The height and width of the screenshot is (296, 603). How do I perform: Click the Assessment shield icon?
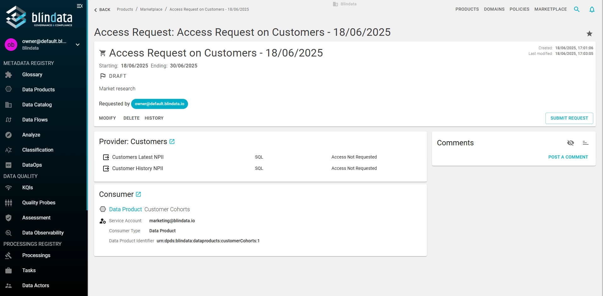pos(8,218)
